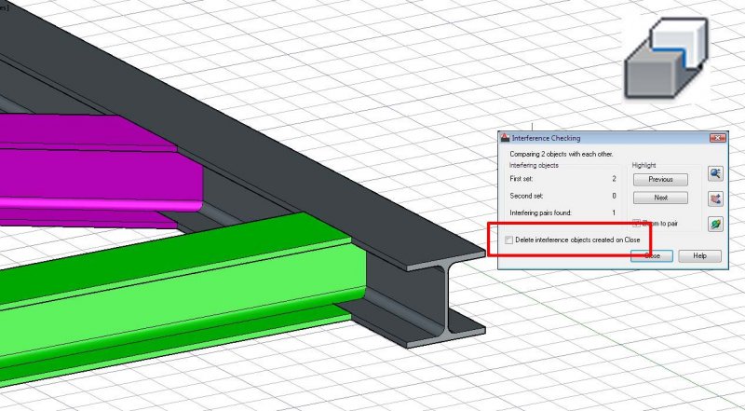This screenshot has height=411, width=745.
Task: Click the 3D Orbit green globe icon
Action: [x=715, y=224]
